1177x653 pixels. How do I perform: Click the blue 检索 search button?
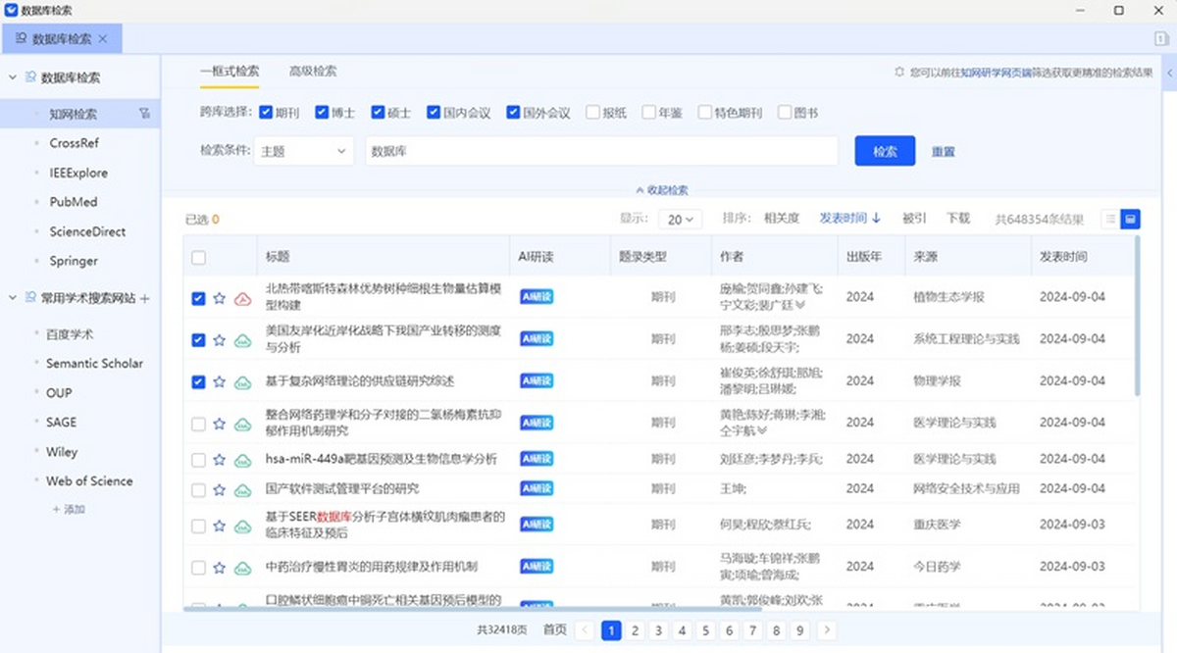[x=885, y=151]
